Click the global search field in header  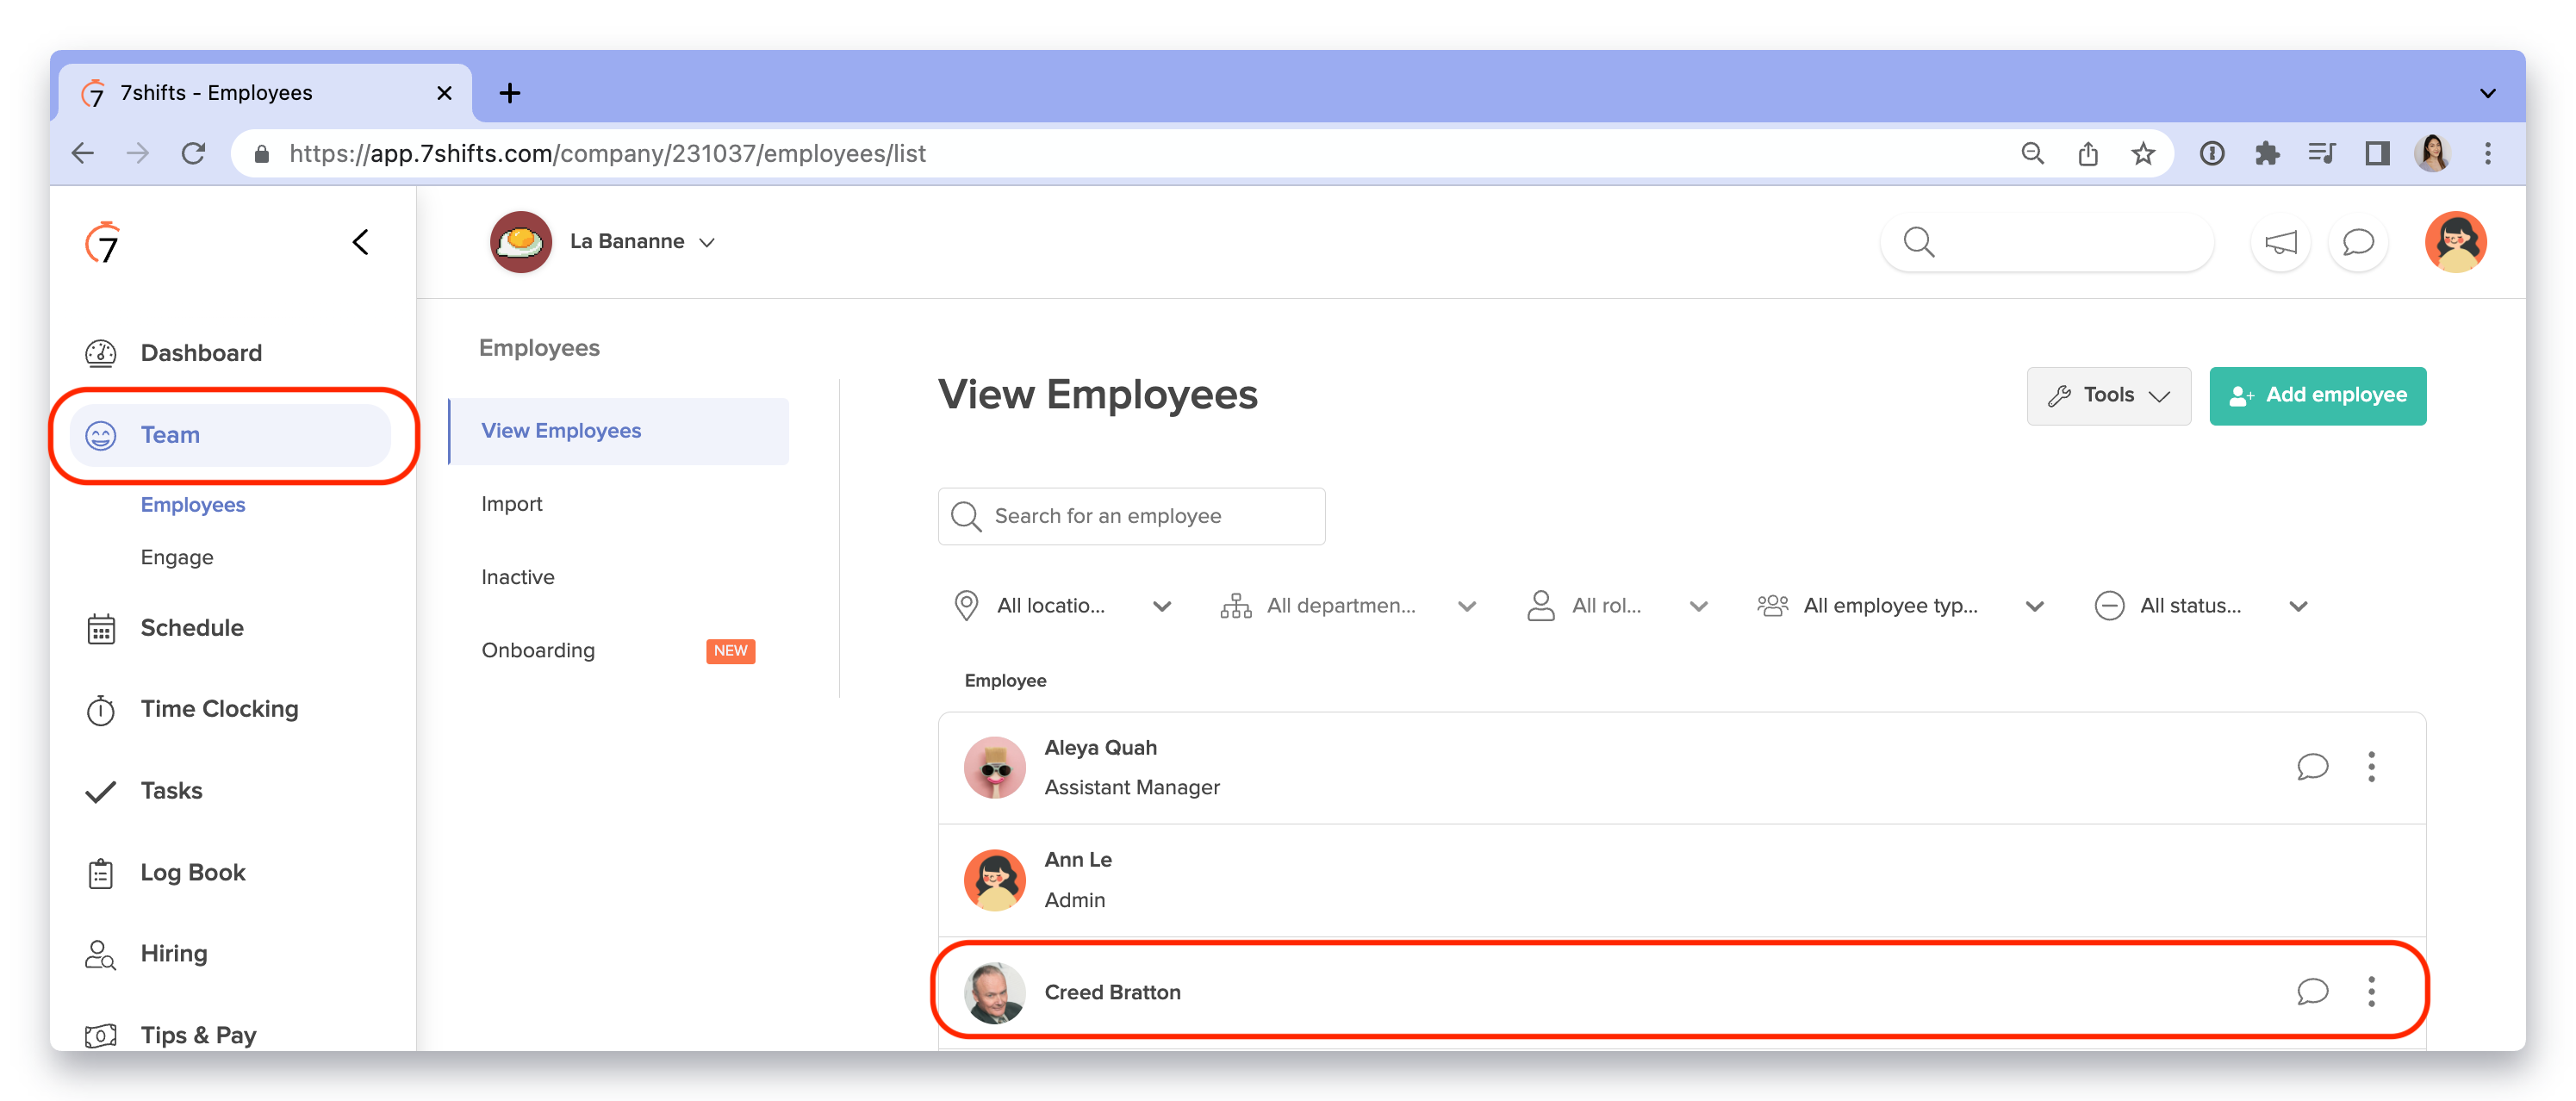[2046, 242]
